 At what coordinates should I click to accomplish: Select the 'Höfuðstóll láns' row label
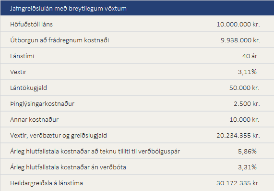click(31, 24)
